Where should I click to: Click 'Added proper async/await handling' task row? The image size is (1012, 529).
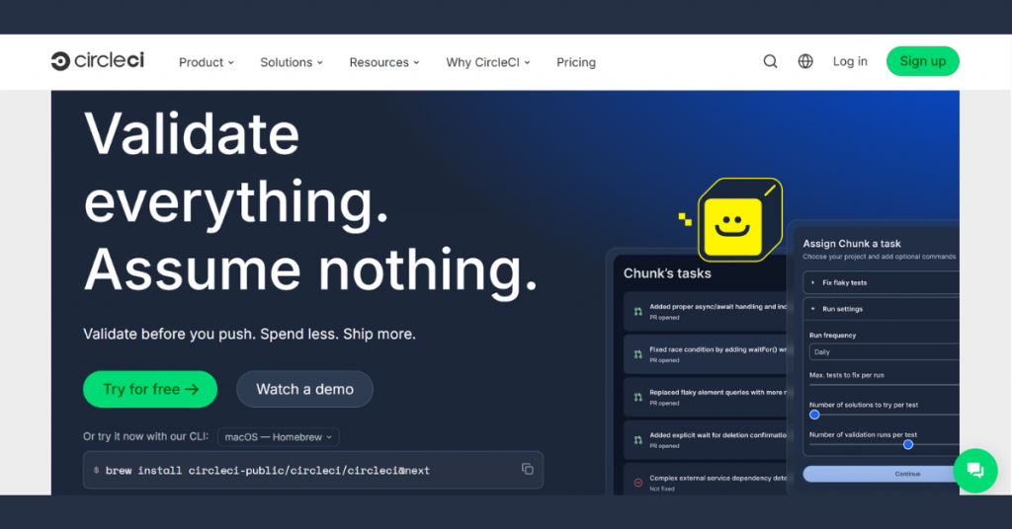tap(706, 312)
